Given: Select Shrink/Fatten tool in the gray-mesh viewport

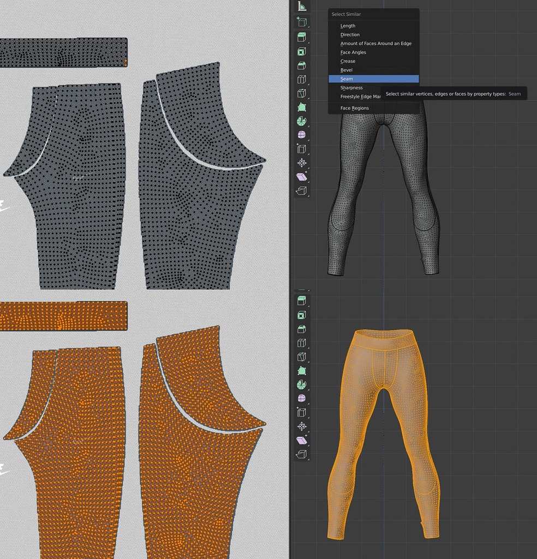Looking at the screenshot, I should point(302,163).
